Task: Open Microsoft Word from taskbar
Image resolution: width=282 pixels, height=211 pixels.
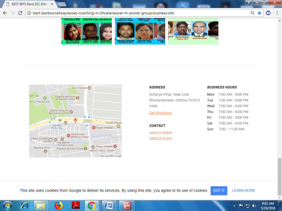Action: coord(109,206)
